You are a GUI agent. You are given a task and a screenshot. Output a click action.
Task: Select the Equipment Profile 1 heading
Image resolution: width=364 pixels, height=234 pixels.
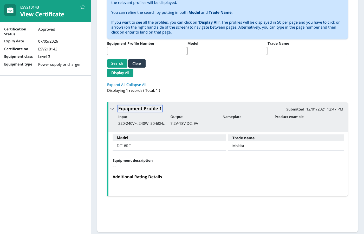coord(140,109)
